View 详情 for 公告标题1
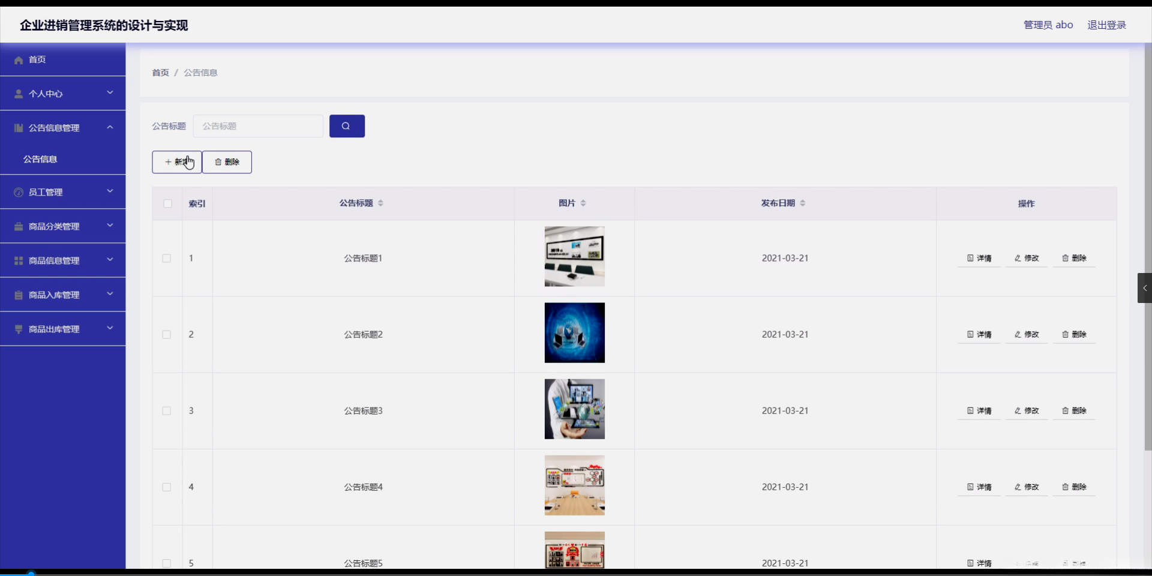Viewport: 1152px width, 576px height. [x=979, y=258]
